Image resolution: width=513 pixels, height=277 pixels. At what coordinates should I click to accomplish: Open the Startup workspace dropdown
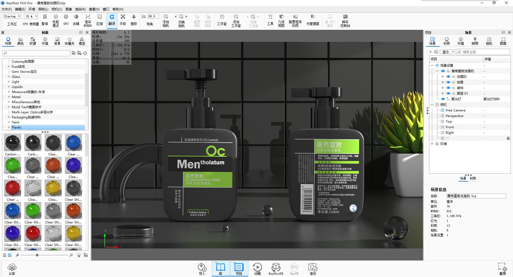point(12,16)
